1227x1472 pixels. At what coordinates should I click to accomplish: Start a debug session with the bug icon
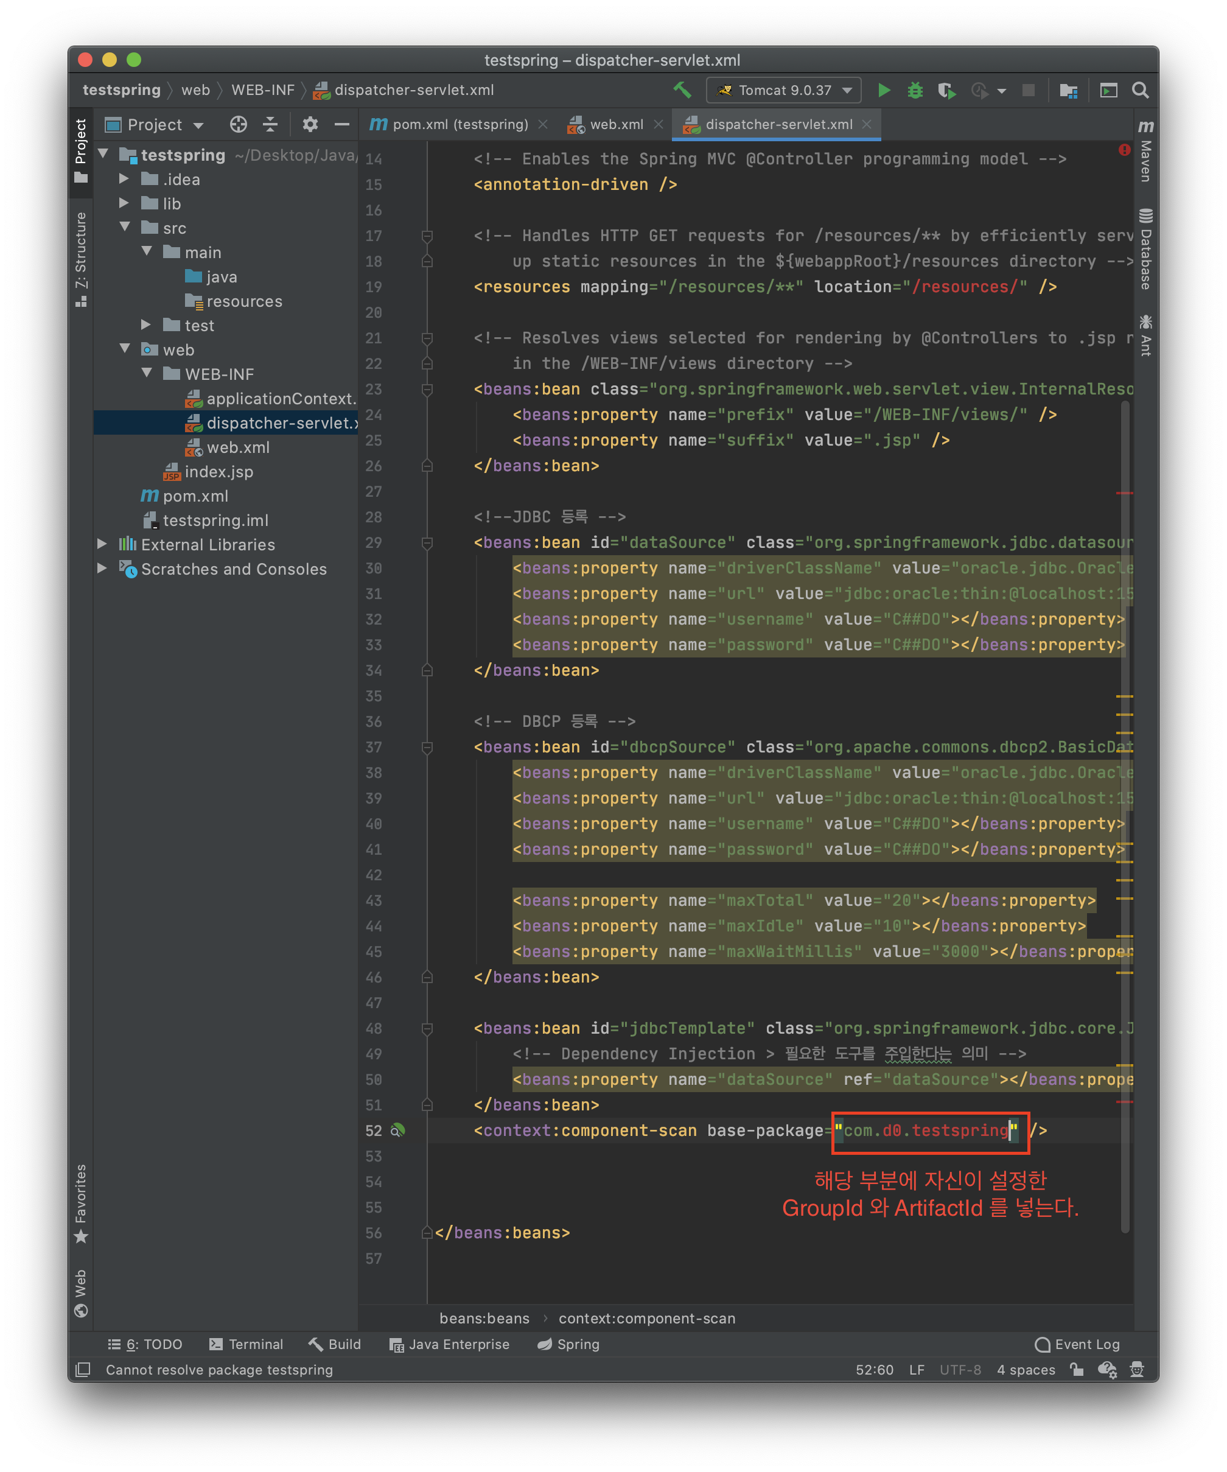point(915,91)
